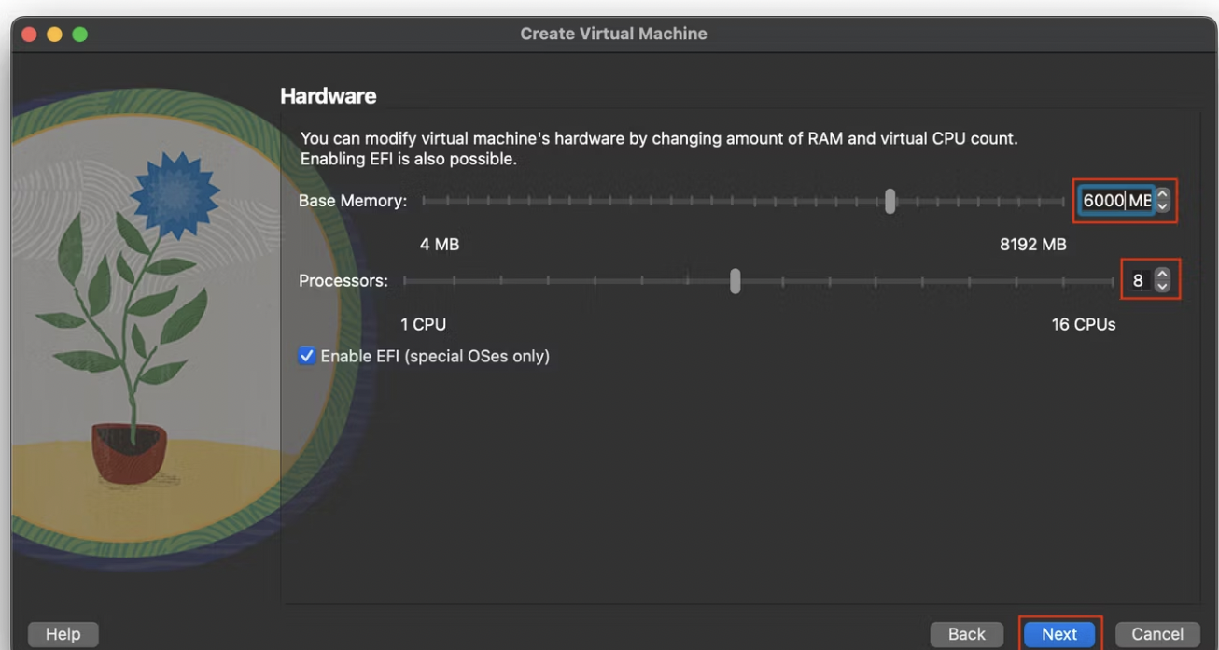Close the Create Virtual Machine window
The width and height of the screenshot is (1219, 650).
[29, 34]
